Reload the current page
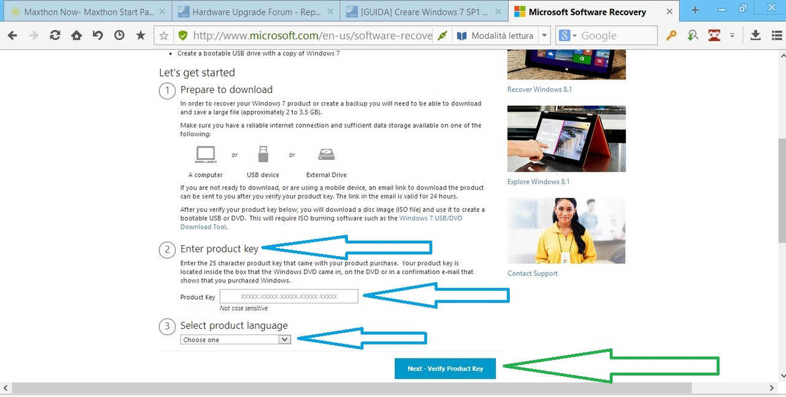786x397 pixels. coord(55,36)
